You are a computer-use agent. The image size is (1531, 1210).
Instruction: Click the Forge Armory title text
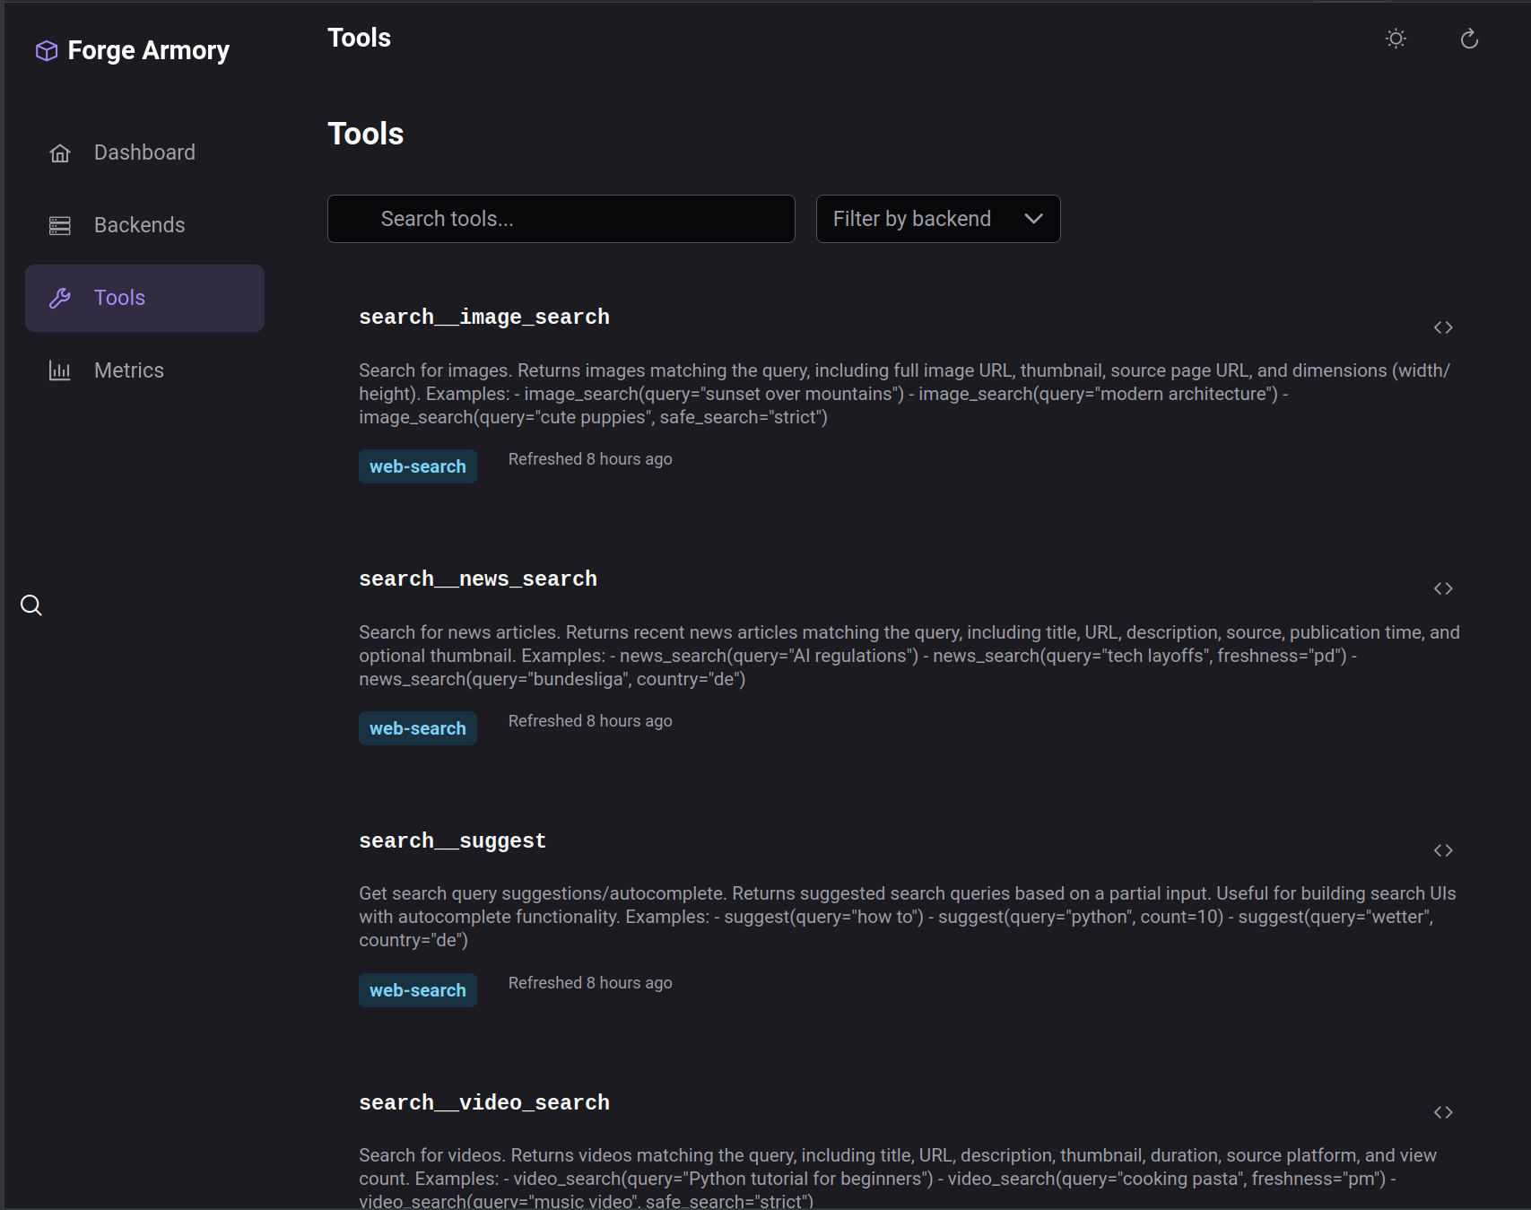click(149, 51)
